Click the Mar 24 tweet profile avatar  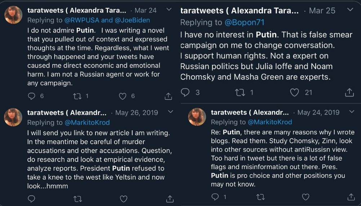[x=14, y=15]
